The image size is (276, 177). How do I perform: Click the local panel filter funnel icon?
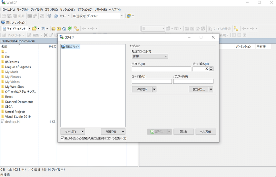click(x=43, y=29)
